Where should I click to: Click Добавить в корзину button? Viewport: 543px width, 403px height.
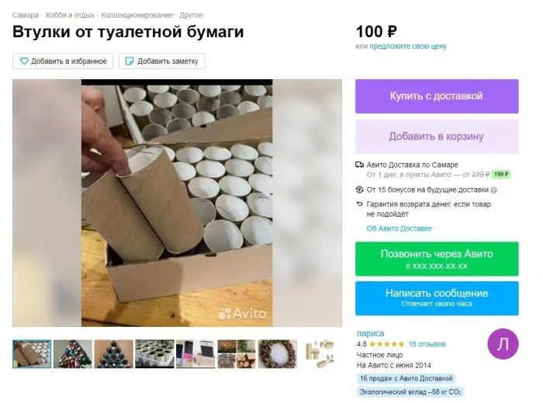click(x=437, y=137)
